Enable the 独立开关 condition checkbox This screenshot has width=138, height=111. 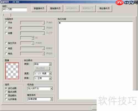(x=6, y=43)
